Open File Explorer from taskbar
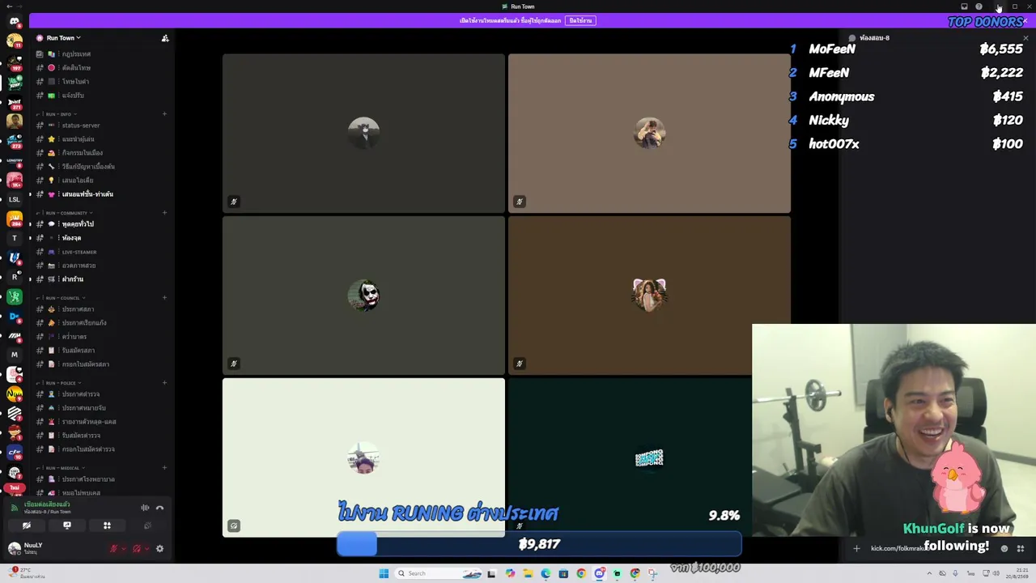The height and width of the screenshot is (583, 1036). pos(528,573)
